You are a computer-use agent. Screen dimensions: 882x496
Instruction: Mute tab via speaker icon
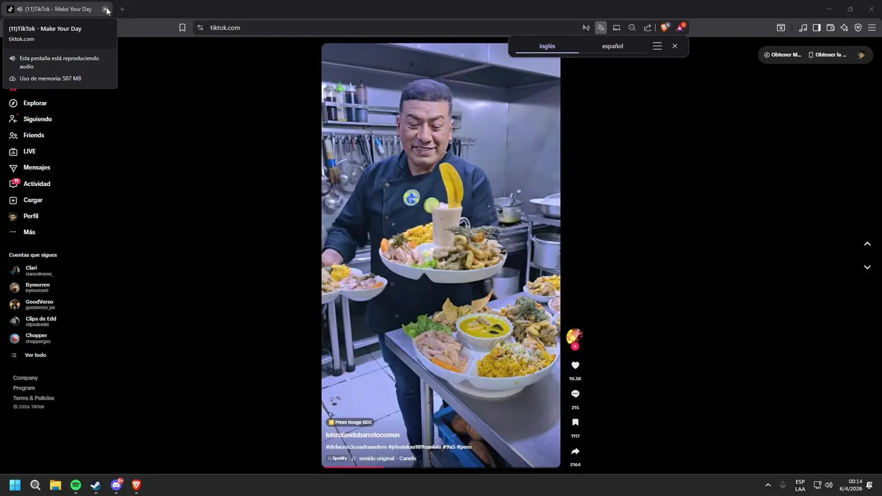tap(19, 9)
